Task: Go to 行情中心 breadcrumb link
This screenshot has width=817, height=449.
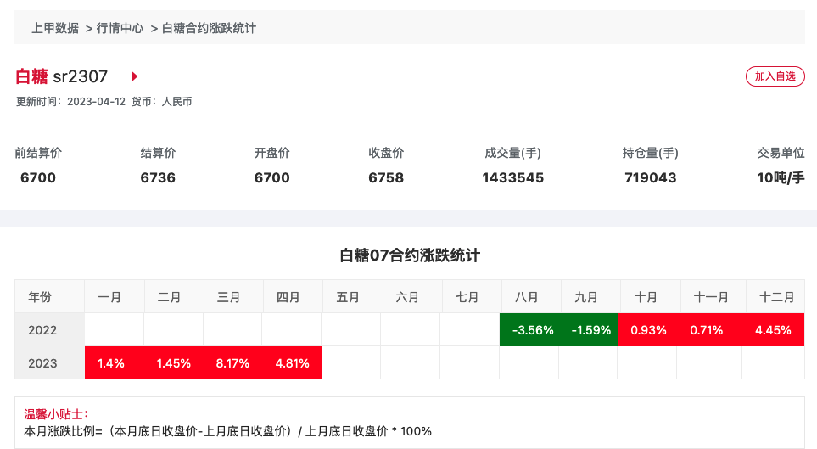Action: coord(120,28)
